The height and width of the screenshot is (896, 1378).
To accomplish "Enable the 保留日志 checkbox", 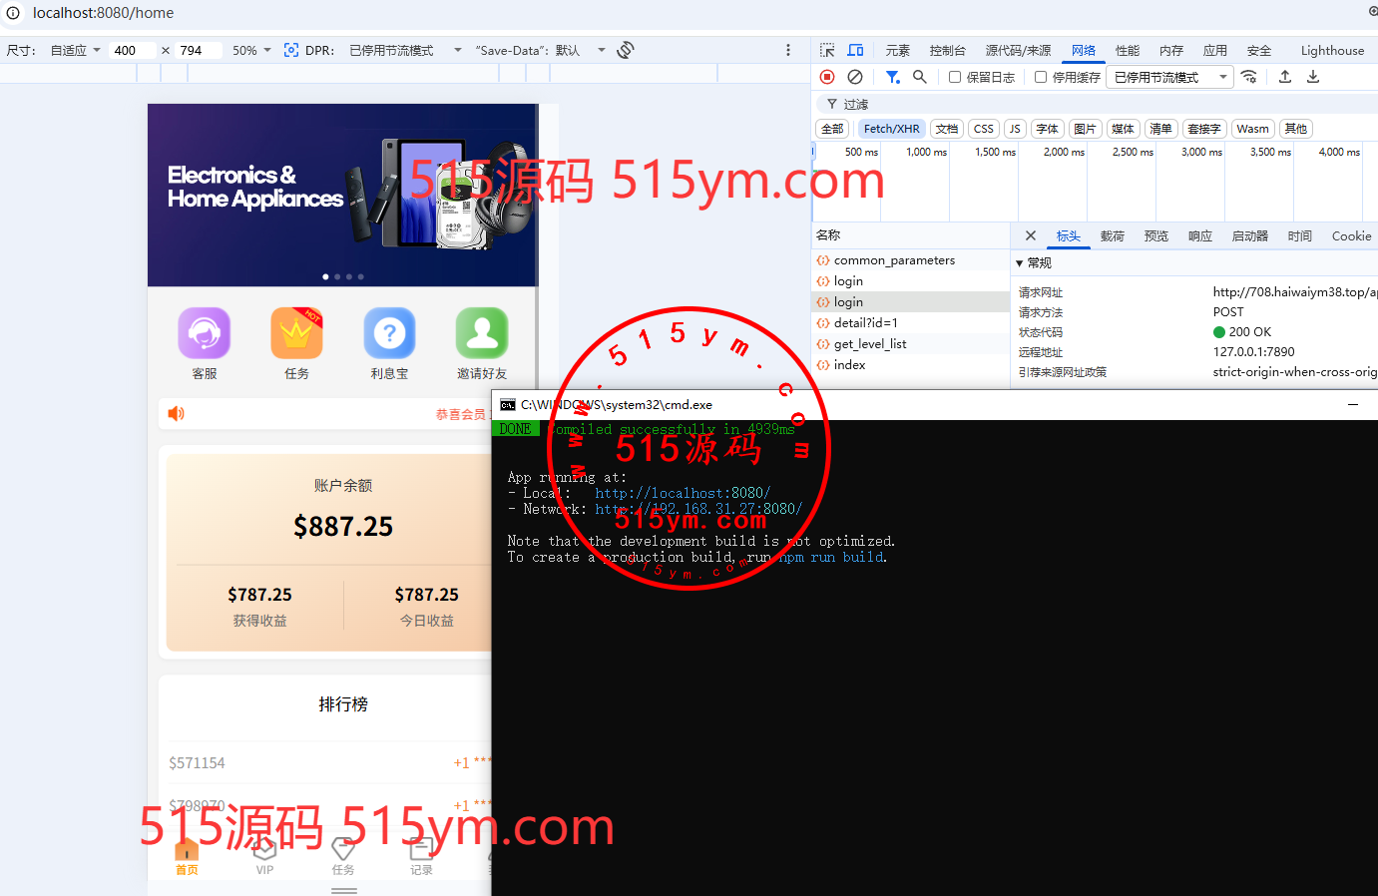I will pos(955,77).
